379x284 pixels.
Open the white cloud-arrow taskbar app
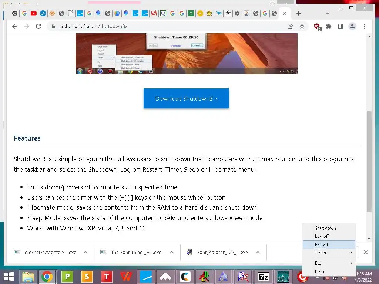tap(165, 277)
